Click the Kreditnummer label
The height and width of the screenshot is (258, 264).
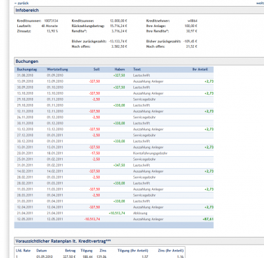(x=29, y=21)
